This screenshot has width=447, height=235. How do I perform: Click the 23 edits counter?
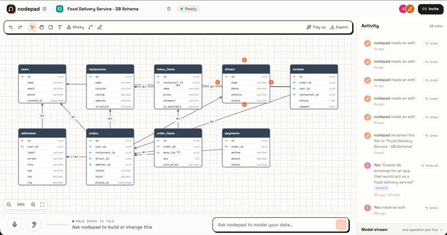(x=436, y=26)
